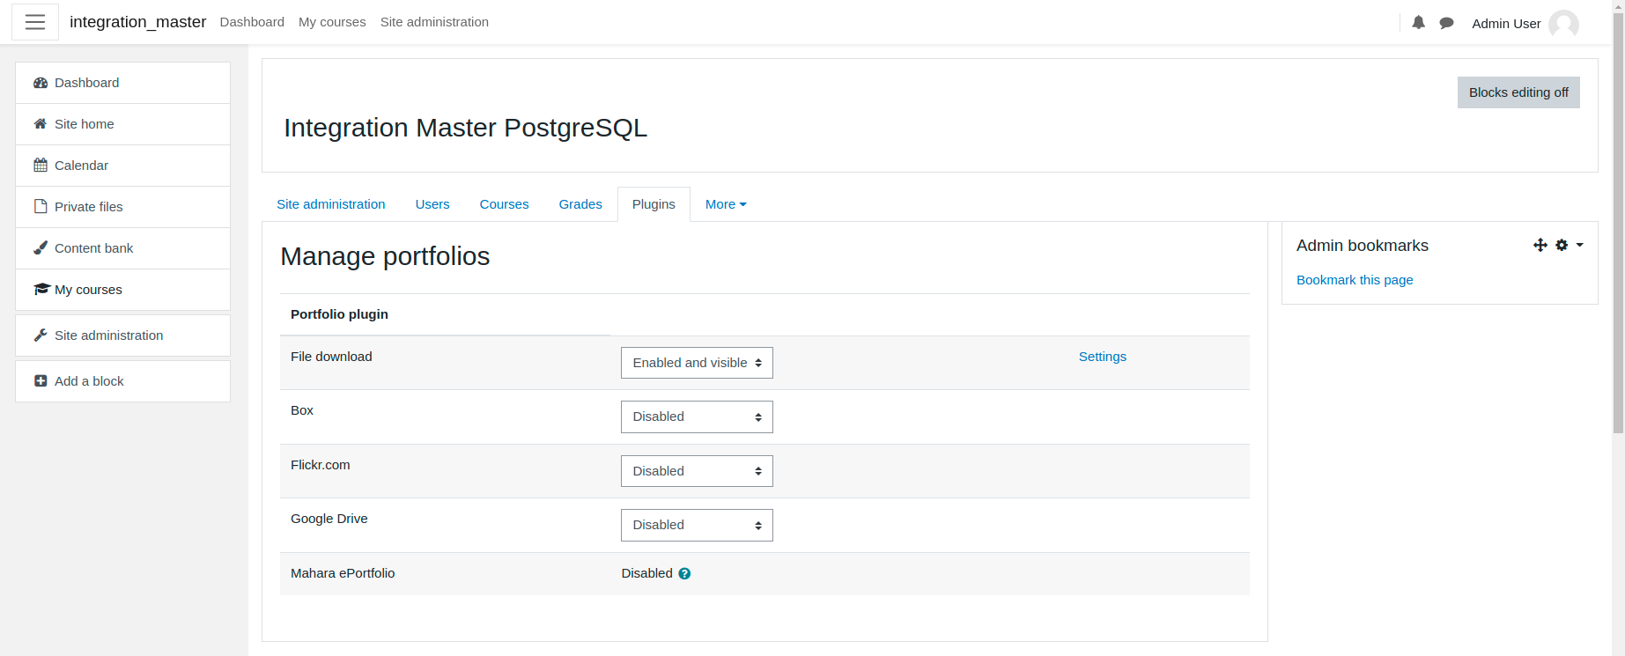Switch to the Grades tab

point(580,204)
